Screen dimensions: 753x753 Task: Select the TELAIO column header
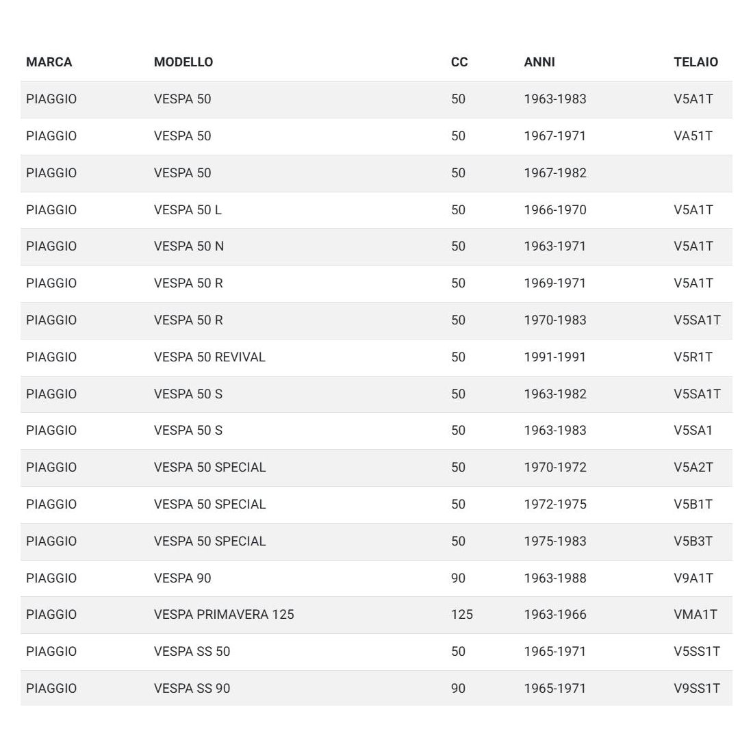[695, 62]
